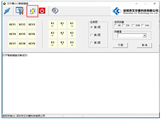Screen dimensions: 163x120
Task: Open the info speech-bubble icon
Action: tap(55, 11)
